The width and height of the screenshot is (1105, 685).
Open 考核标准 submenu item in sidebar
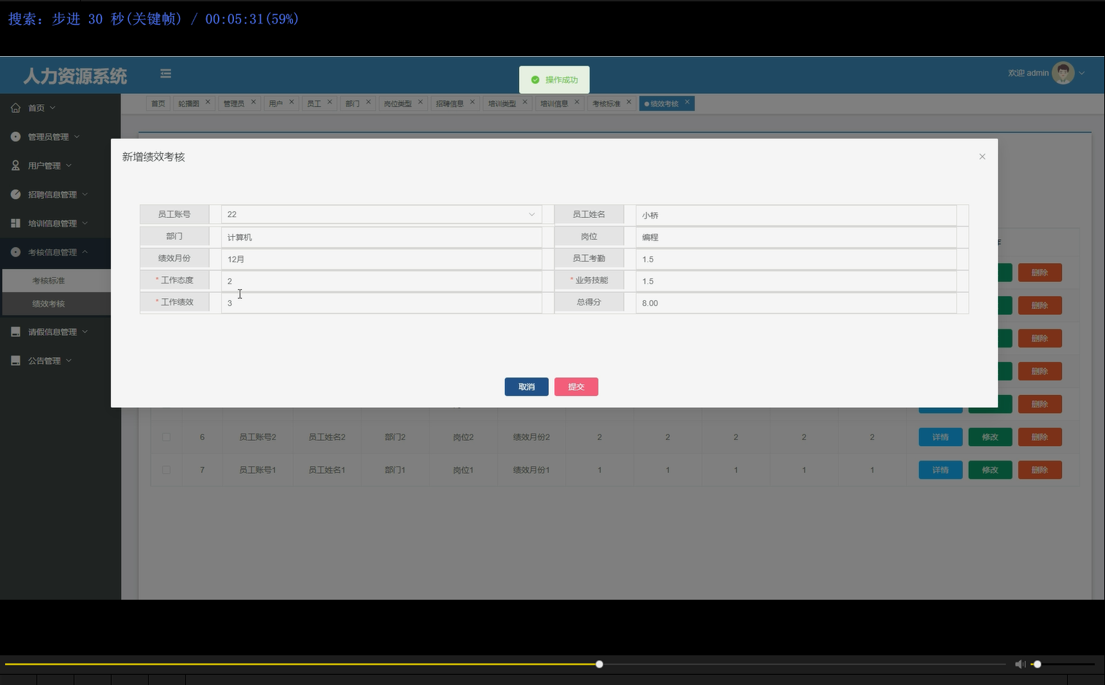56,281
